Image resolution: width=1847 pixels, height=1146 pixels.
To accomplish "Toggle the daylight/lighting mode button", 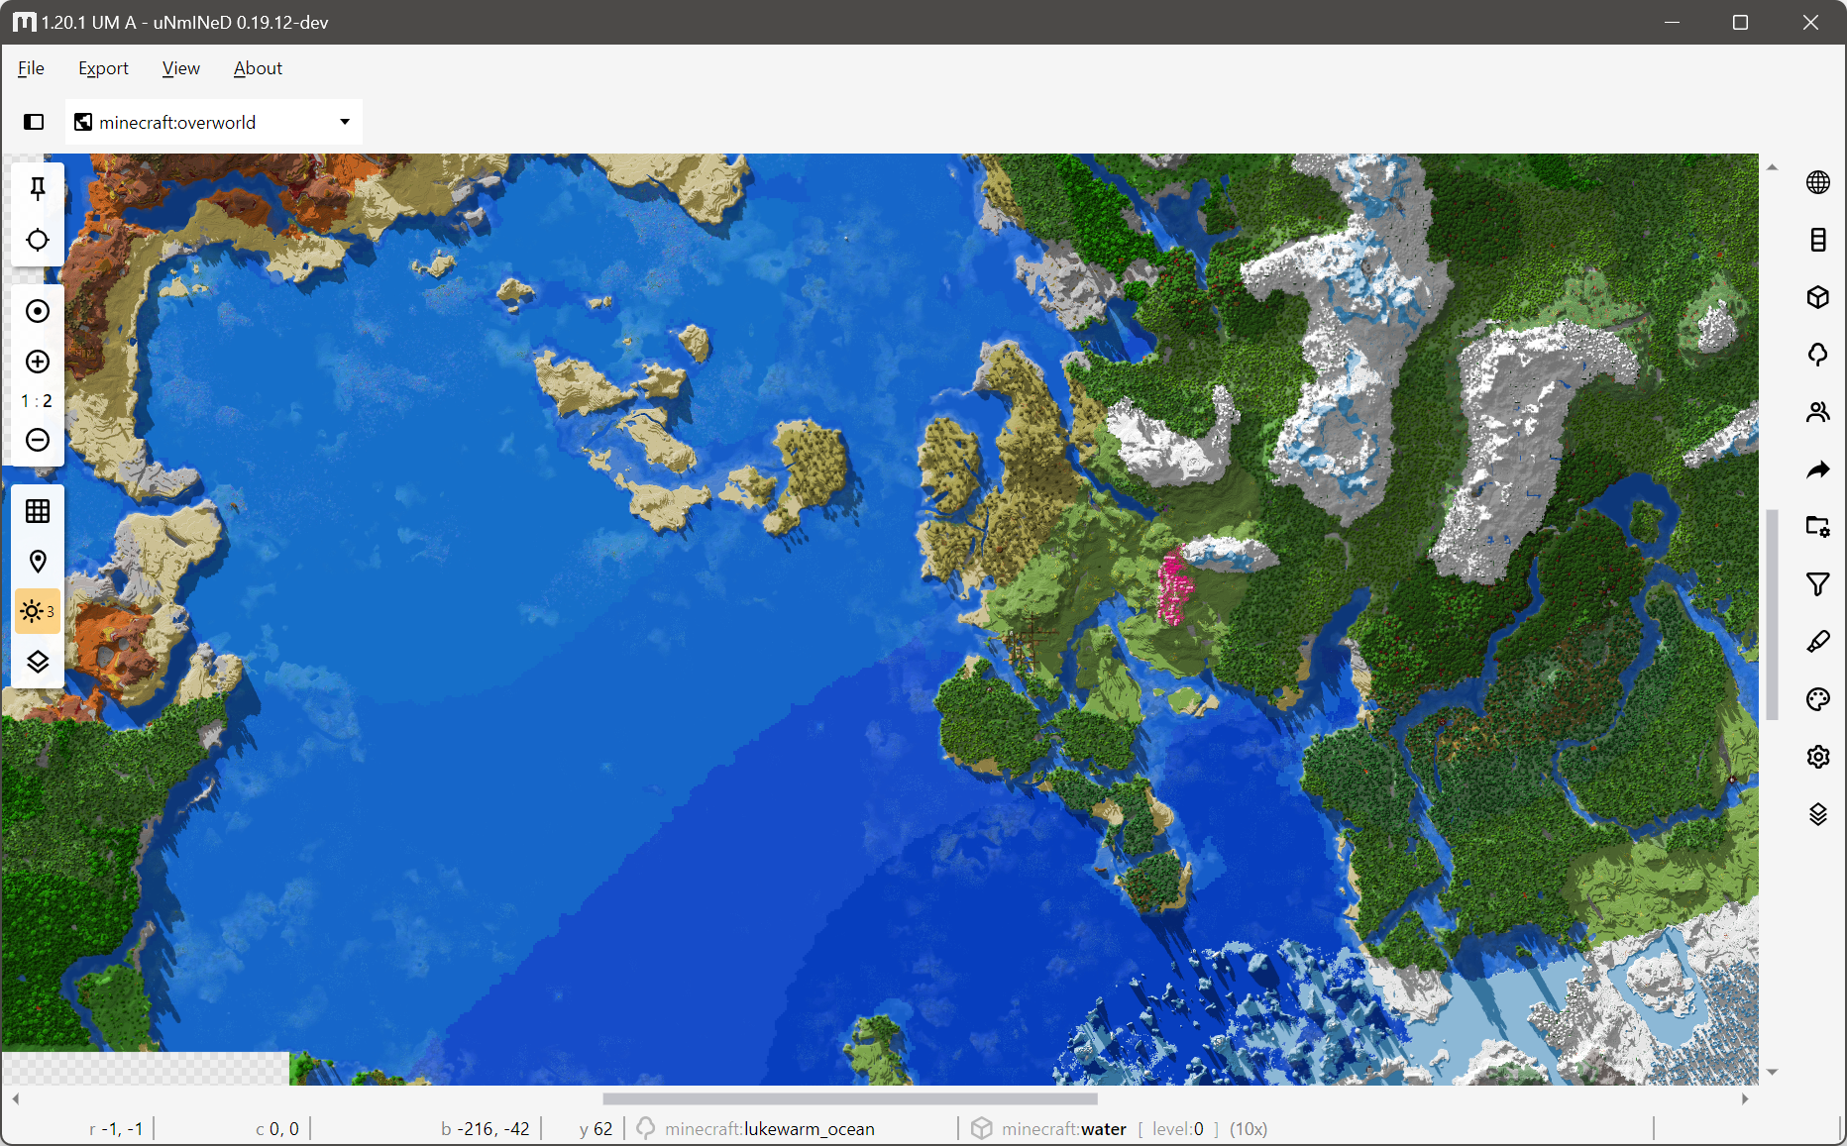I will tap(37, 611).
